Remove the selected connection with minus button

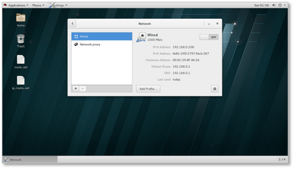tap(83, 88)
